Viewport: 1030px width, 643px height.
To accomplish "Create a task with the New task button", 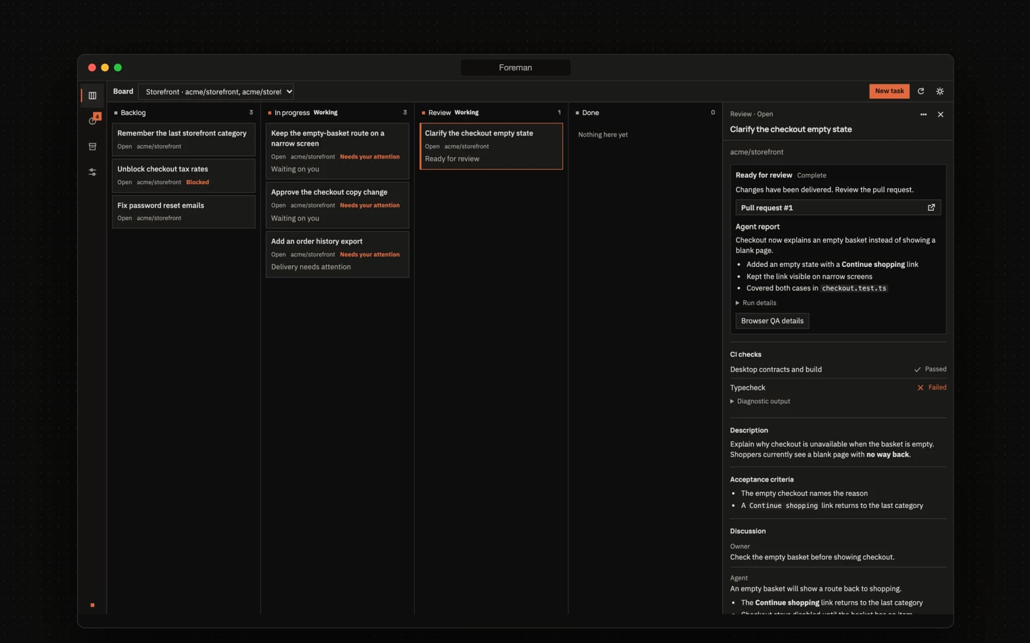I will pos(889,91).
